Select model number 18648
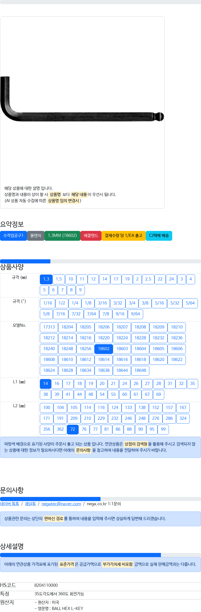Screen dimensions: 201x612 [140, 371]
